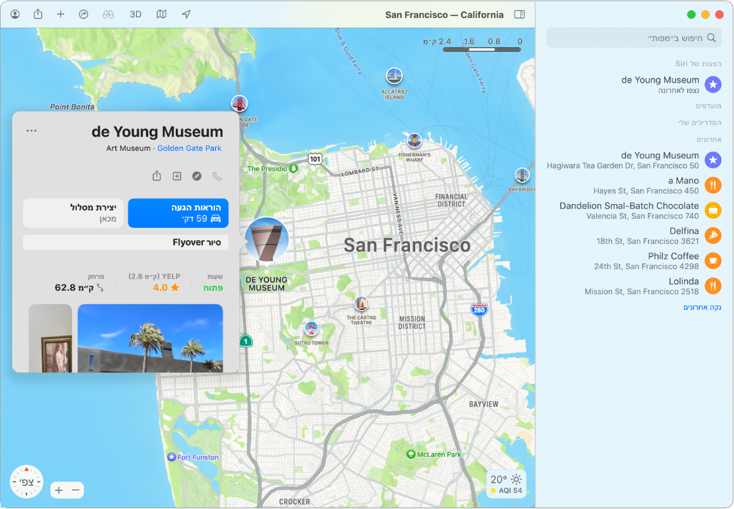Screen dimensions: 734x509
Task: Open the Golden Gate Park link
Action: coord(189,148)
